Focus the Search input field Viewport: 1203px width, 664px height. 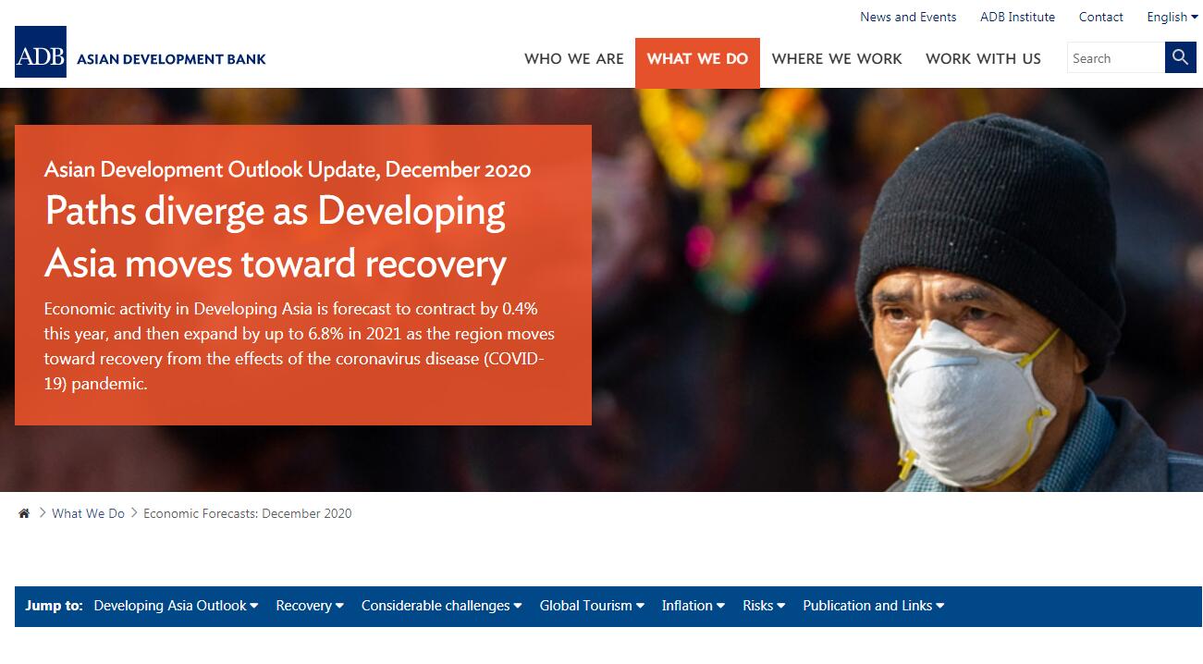point(1116,57)
